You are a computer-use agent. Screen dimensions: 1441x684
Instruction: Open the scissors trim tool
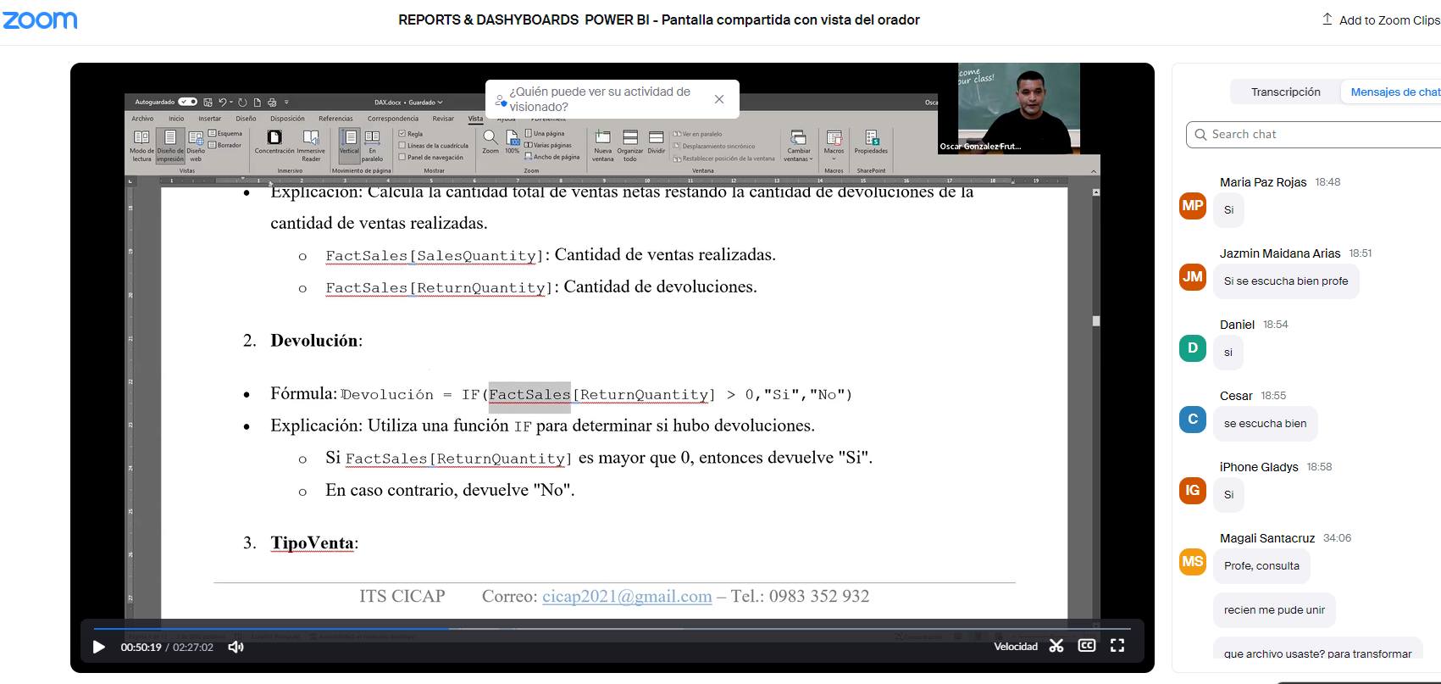point(1056,646)
